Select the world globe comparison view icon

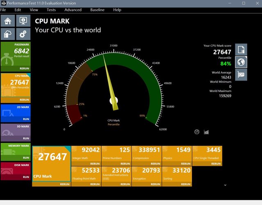pyautogui.click(x=241, y=62)
